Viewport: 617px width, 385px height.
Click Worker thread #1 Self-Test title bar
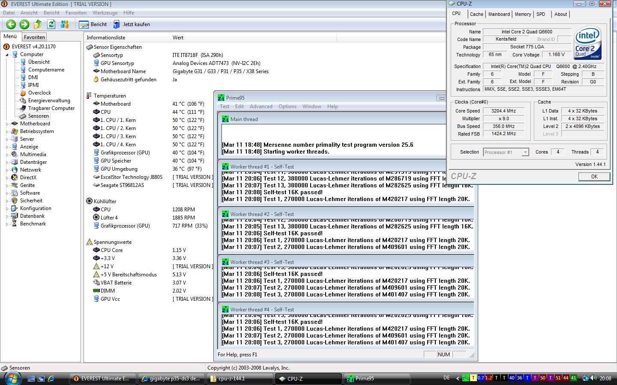click(x=347, y=167)
